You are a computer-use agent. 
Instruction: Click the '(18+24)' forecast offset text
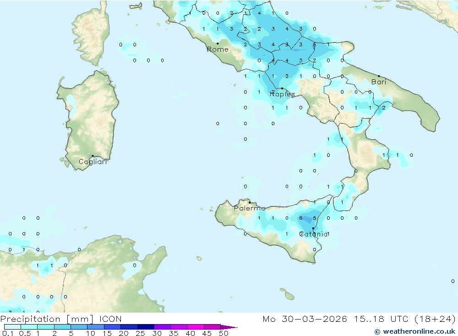tap(435, 319)
